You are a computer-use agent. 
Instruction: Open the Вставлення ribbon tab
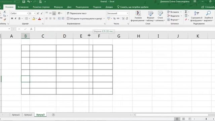point(23,7)
